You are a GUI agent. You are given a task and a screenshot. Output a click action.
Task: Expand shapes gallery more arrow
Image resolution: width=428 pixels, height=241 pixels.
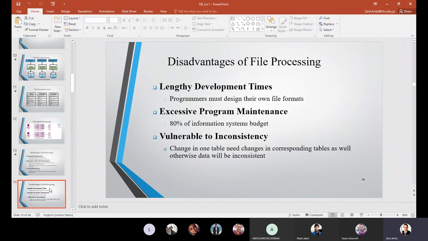pos(263,30)
